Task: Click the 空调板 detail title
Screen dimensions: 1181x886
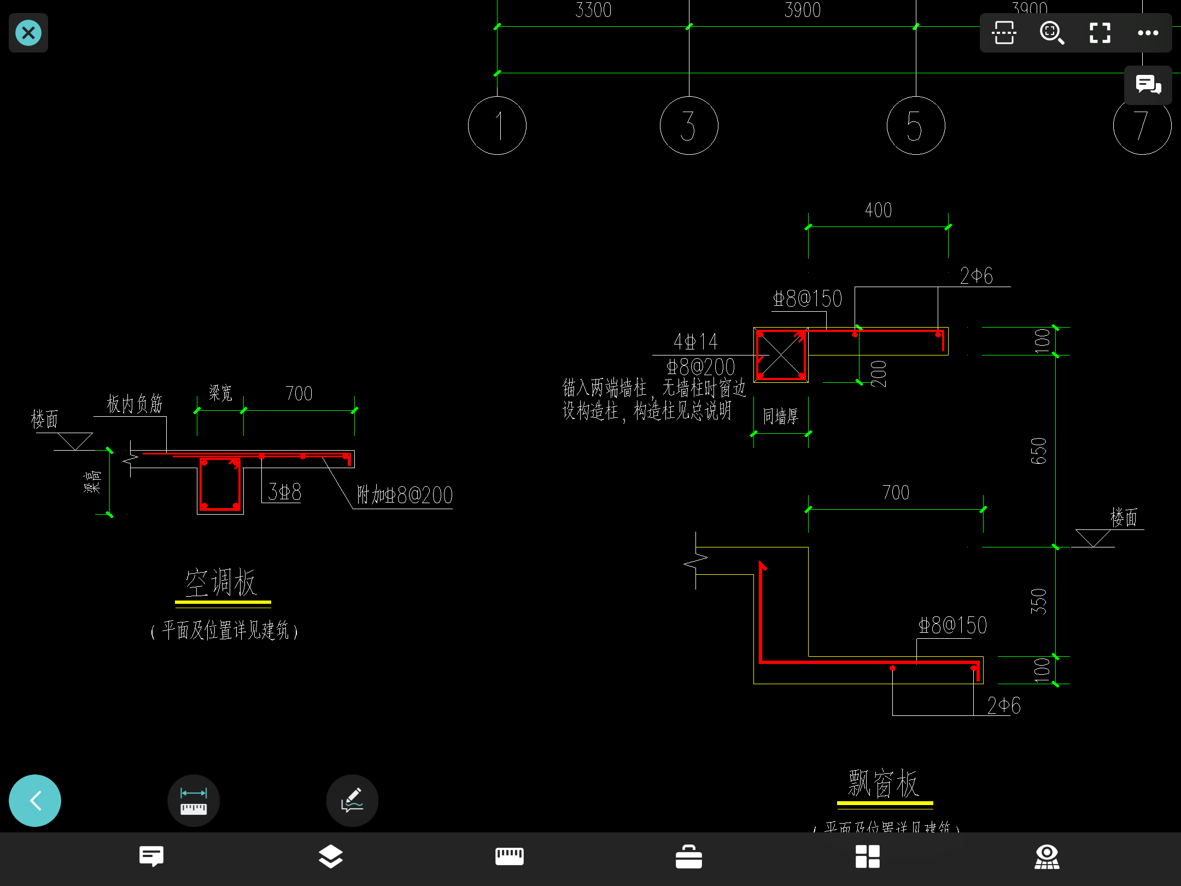Action: coord(221,582)
